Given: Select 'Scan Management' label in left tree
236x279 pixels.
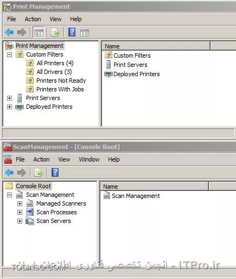Looking at the screenshot, I should point(50,195).
